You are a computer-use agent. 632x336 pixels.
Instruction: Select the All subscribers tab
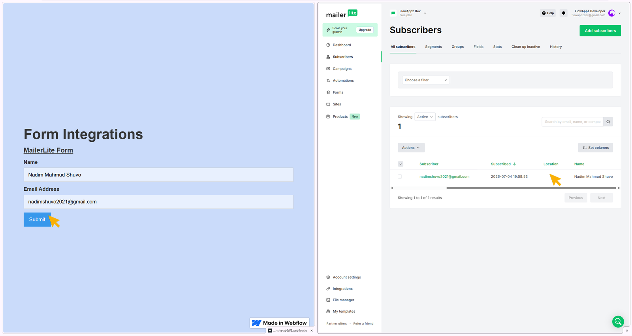(x=403, y=47)
